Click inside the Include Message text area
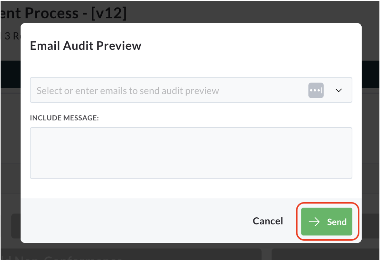Screen dimensions: 380x260 [x=191, y=153]
